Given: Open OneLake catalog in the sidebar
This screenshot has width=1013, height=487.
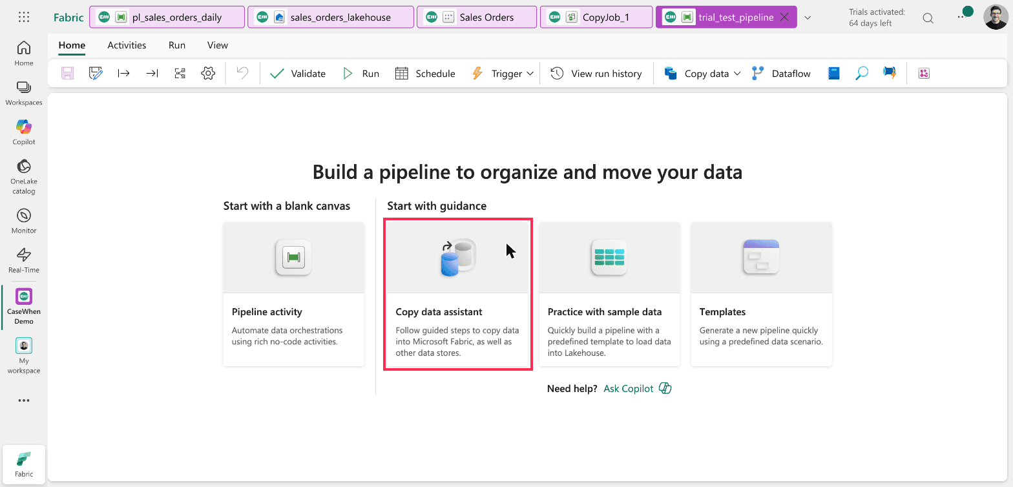Looking at the screenshot, I should coord(24,176).
